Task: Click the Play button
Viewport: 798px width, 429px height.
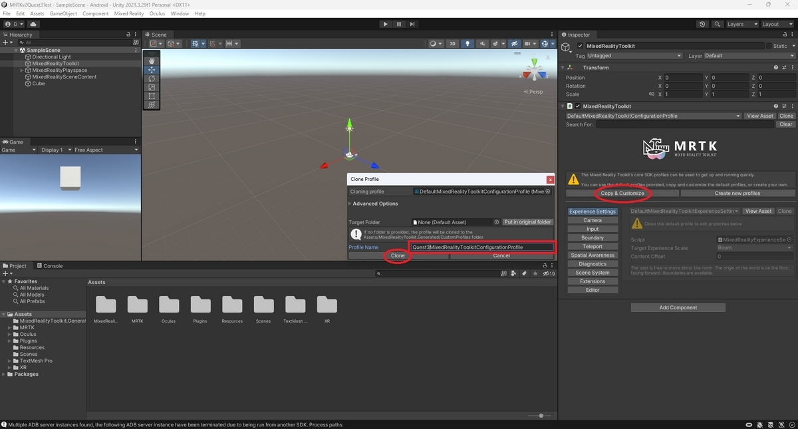Action: pyautogui.click(x=385, y=24)
